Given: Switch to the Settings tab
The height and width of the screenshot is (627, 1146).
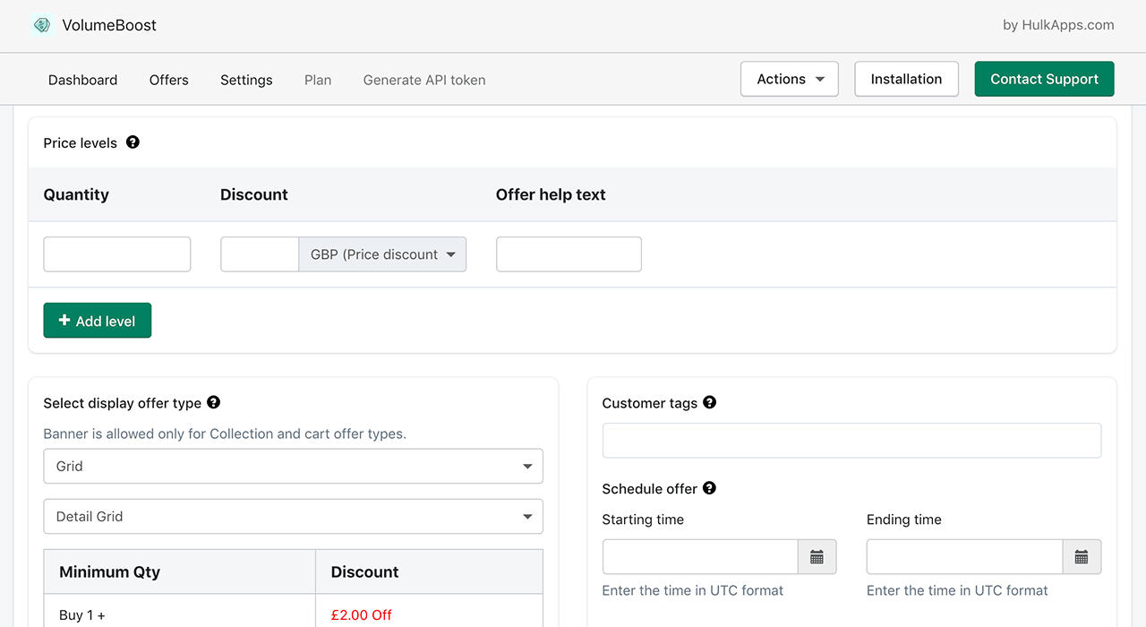Looking at the screenshot, I should 246,80.
